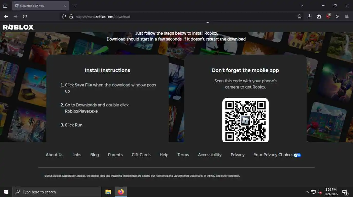This screenshot has width=353, height=197.
Task: Open network status tray icon
Action: tap(313, 192)
